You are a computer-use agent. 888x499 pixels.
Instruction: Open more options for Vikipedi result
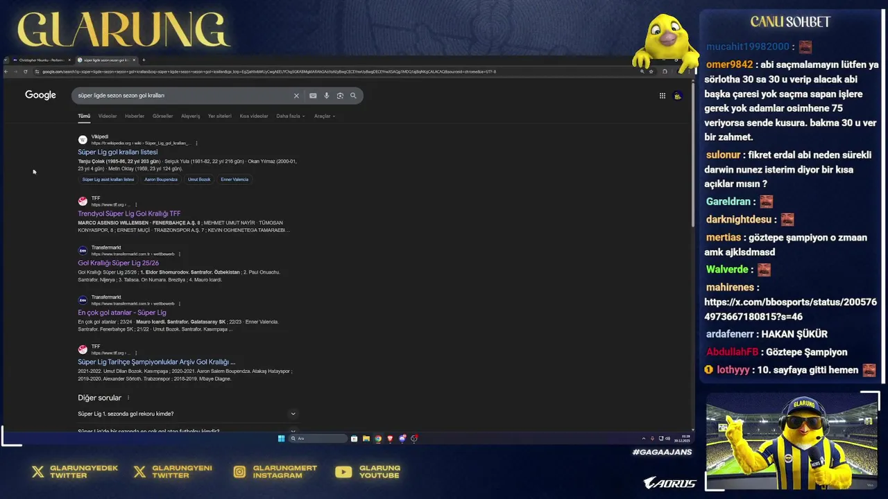[196, 143]
